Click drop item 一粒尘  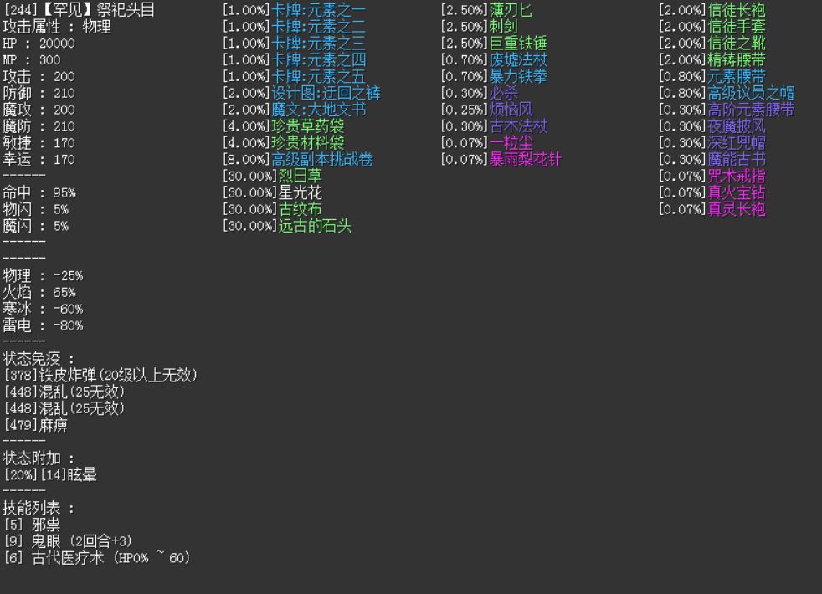click(x=511, y=143)
